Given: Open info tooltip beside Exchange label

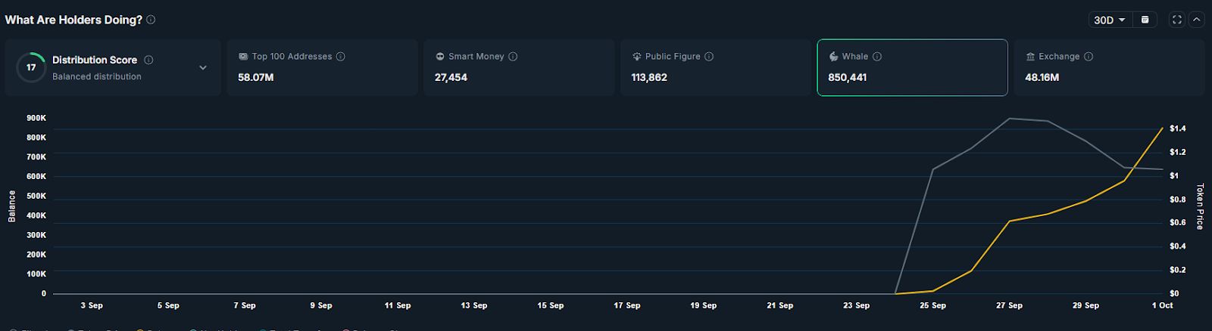Looking at the screenshot, I should click(x=1089, y=57).
